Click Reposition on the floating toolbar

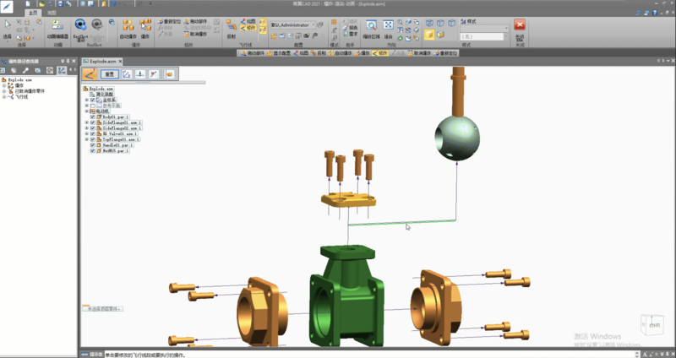click(446, 53)
